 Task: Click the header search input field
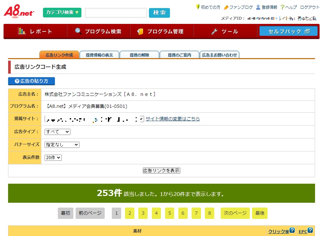click(116, 13)
